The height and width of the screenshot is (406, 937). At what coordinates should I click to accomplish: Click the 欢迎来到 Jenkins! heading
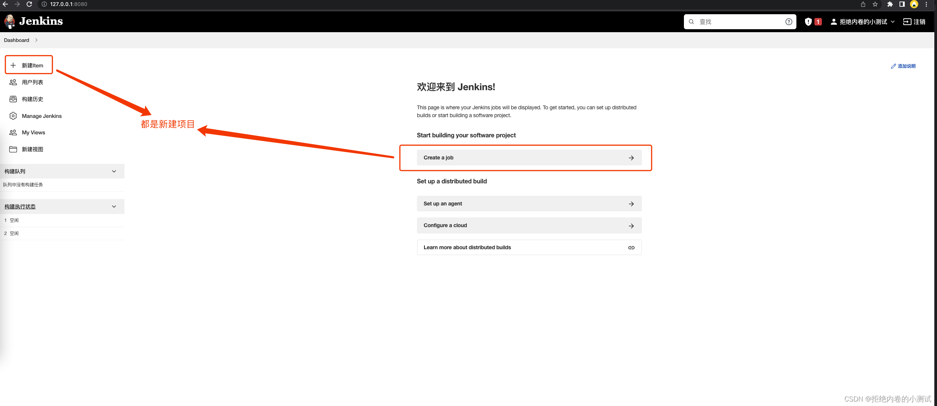(456, 87)
